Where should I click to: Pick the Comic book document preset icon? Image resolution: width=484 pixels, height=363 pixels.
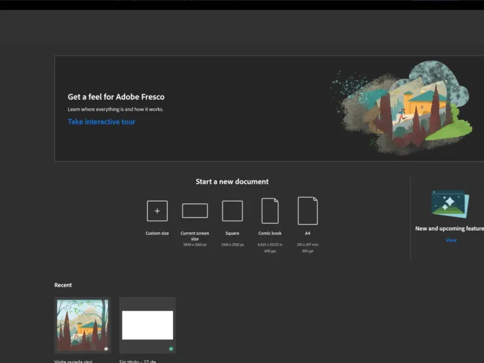point(270,211)
